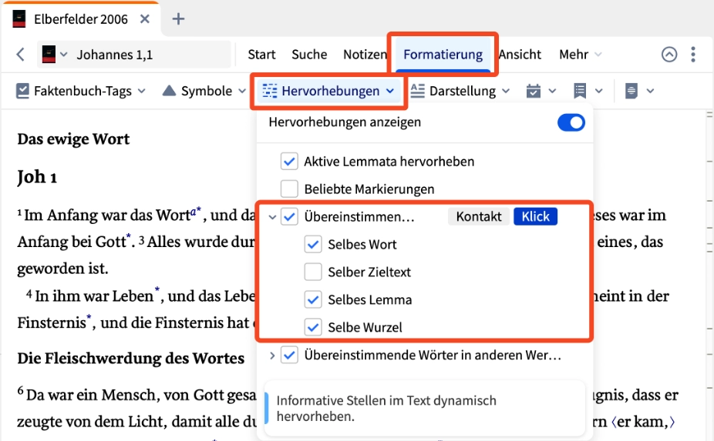This screenshot has height=441, width=714.
Task: Switch to the Ansicht tab
Action: coord(520,55)
